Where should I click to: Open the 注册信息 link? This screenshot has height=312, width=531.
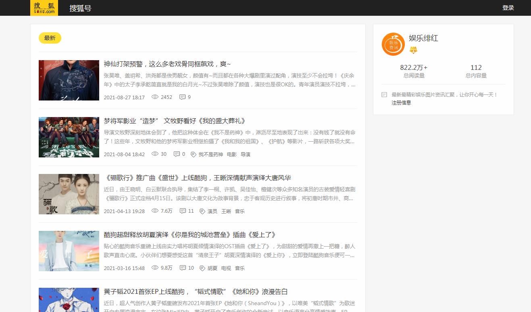tap(401, 103)
